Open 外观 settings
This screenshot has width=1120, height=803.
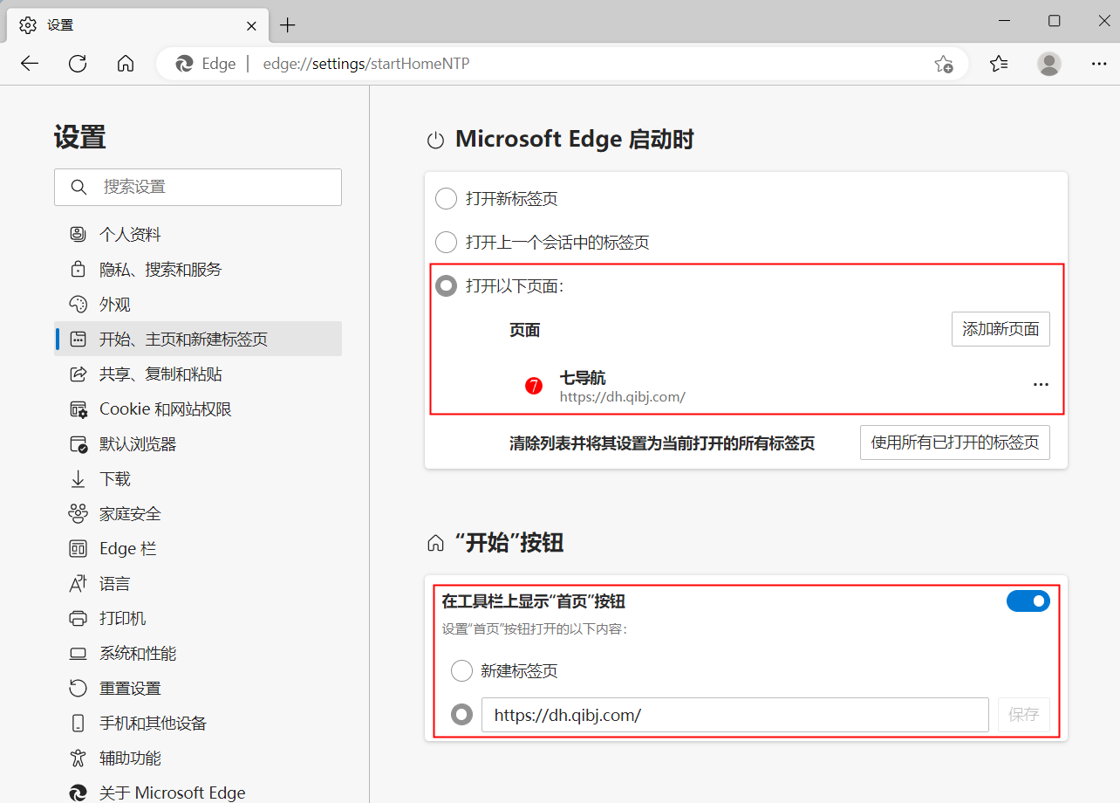click(198, 305)
